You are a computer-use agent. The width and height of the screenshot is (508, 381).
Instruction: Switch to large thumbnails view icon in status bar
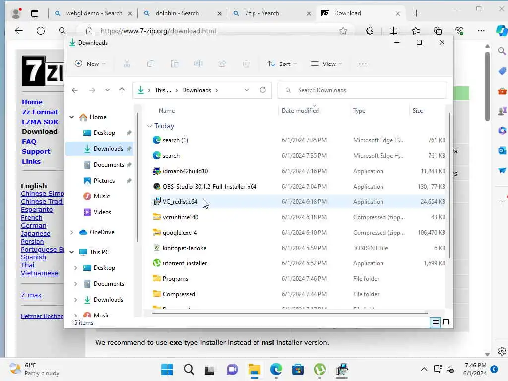[446, 322]
